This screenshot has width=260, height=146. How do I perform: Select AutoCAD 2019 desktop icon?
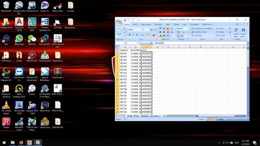coord(19,24)
